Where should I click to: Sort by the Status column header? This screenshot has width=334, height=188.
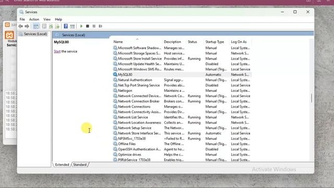point(195,42)
